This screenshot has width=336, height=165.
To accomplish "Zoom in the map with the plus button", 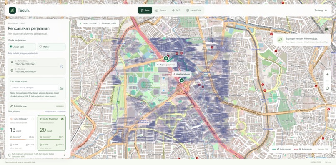I will point(327,74).
